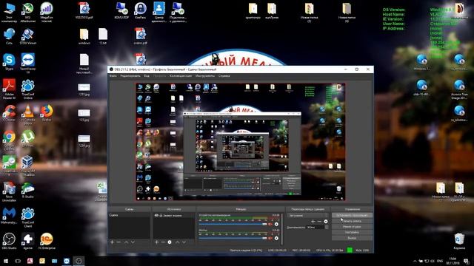
Task: Open Skype desktop shortcut
Action: (9, 62)
